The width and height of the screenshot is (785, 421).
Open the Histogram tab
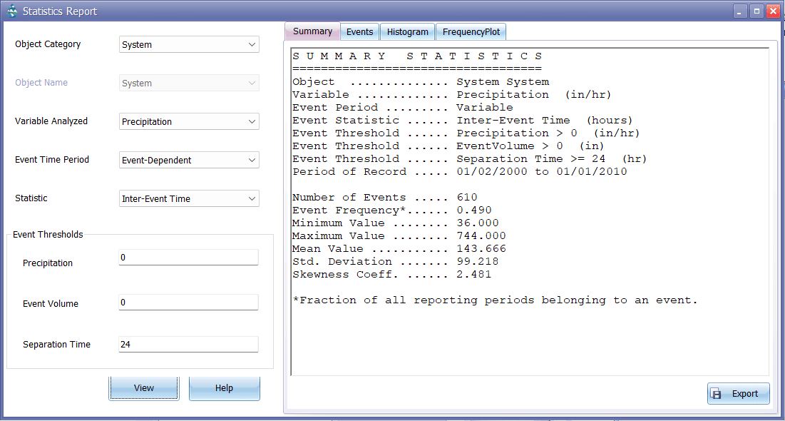pos(407,32)
